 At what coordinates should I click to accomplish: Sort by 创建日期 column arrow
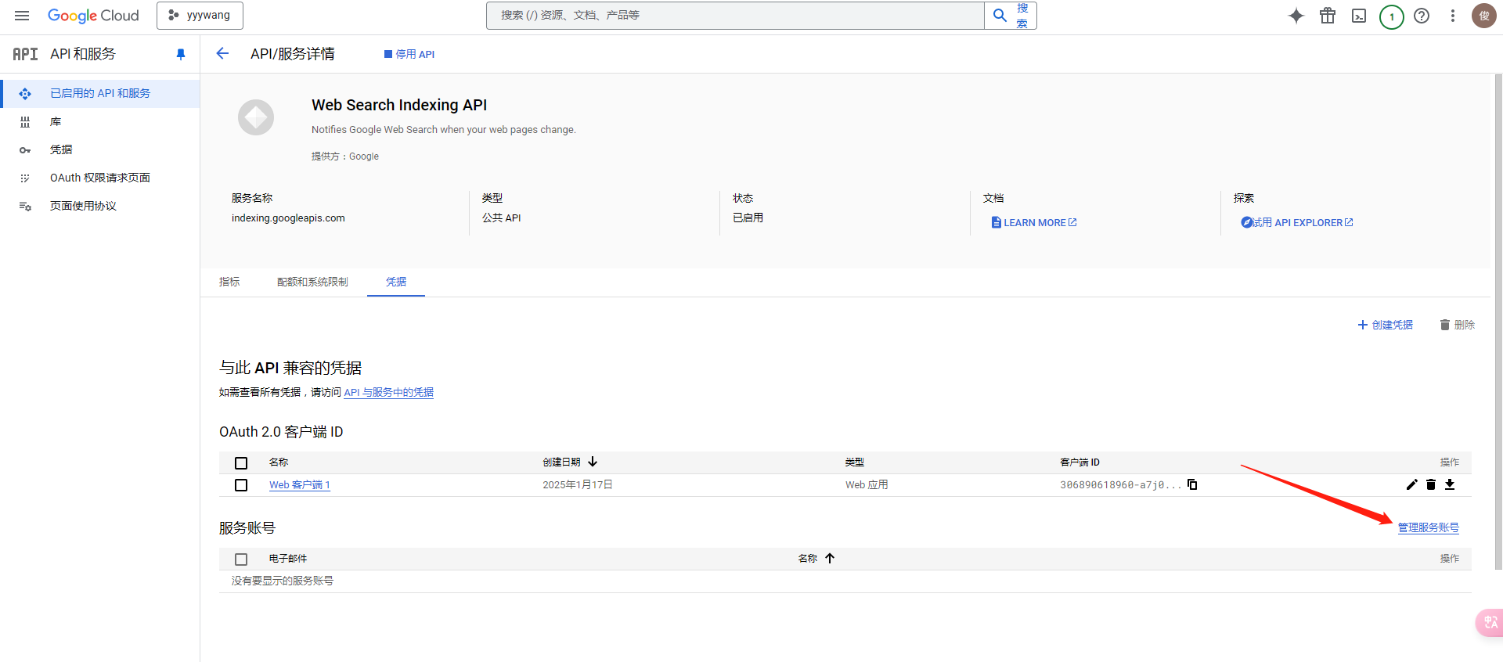pyautogui.click(x=593, y=462)
